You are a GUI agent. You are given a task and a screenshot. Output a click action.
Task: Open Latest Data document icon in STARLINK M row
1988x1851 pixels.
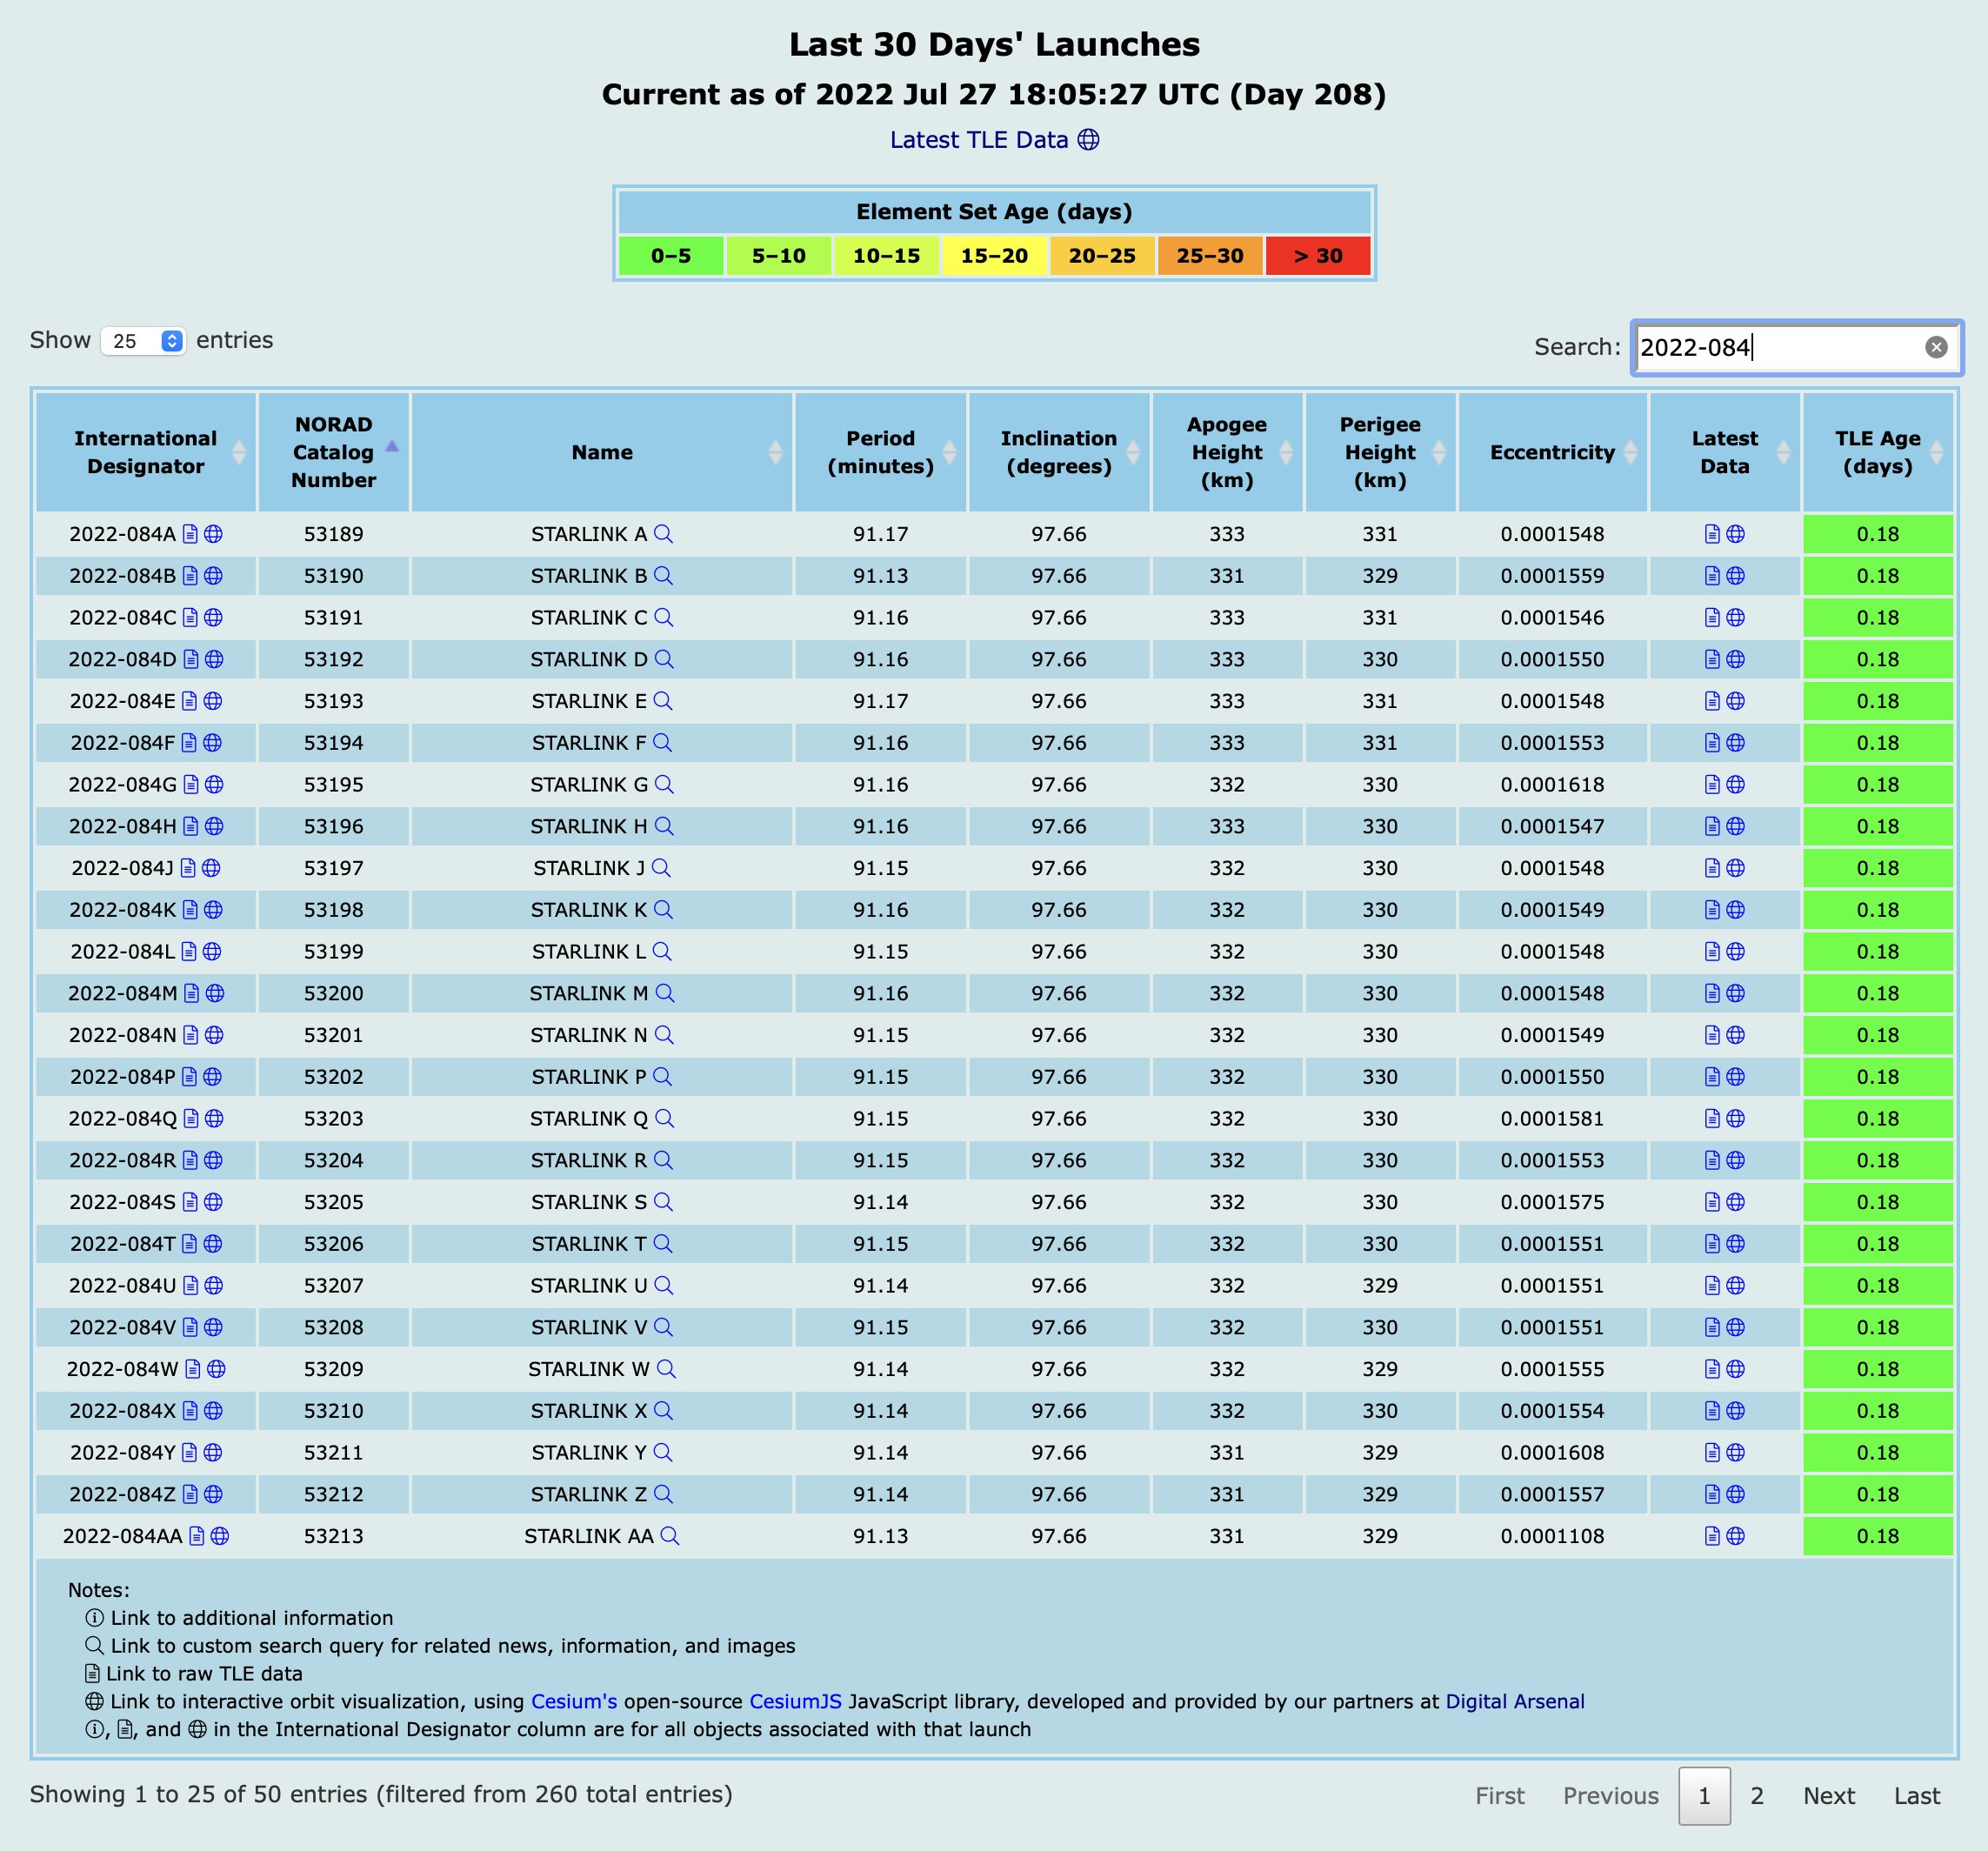coord(1712,993)
